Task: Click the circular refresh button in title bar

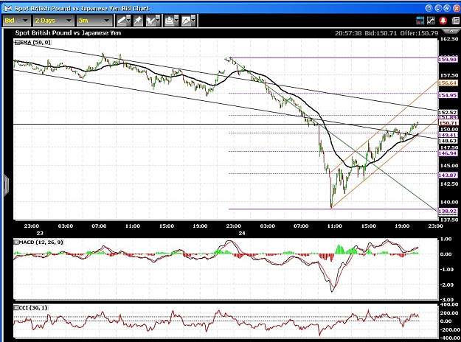Action: click(429, 8)
